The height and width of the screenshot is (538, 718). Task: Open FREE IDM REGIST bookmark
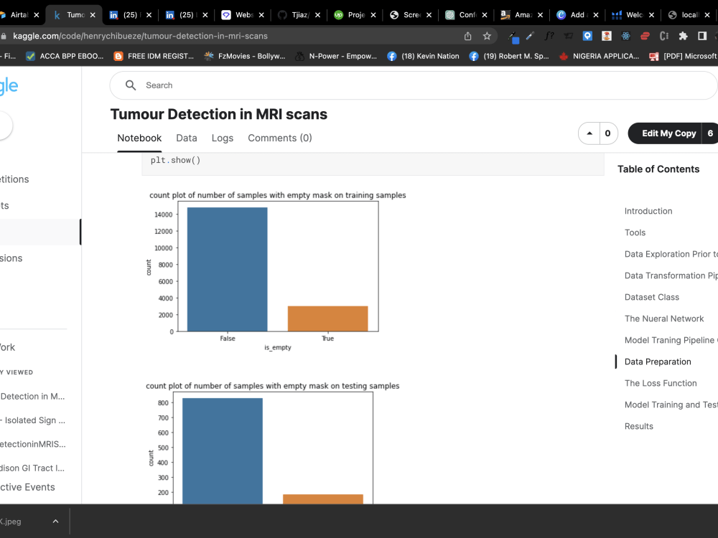pos(154,56)
